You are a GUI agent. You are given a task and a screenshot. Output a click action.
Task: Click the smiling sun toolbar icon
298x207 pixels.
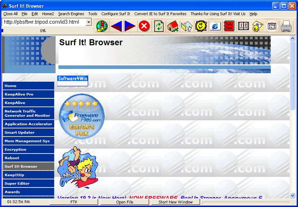point(201,26)
